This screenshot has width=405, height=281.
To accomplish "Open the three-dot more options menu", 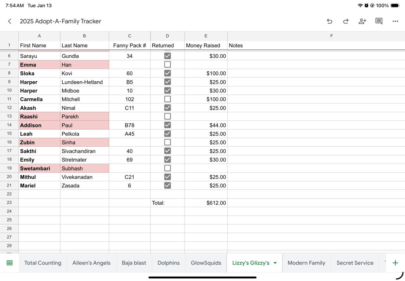I will coord(395,21).
